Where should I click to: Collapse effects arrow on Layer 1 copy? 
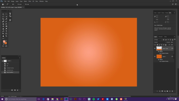point(174,49)
